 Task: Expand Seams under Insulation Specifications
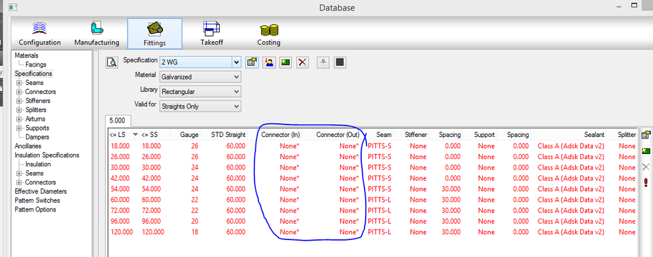[19, 174]
